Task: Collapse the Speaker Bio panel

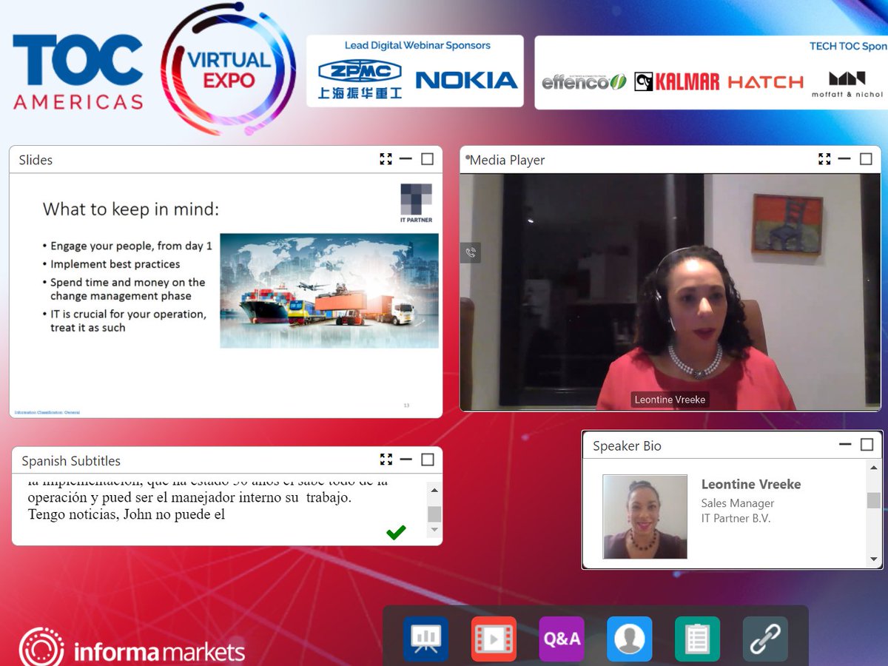Action: click(844, 445)
